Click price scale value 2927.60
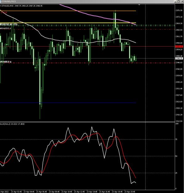 179,95
